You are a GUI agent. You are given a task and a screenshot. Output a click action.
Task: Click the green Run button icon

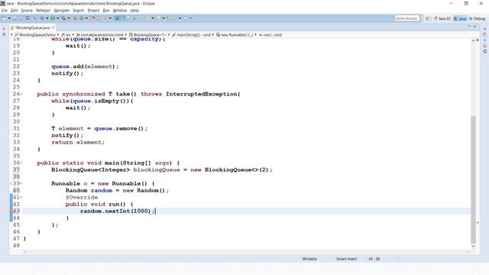coord(53,18)
